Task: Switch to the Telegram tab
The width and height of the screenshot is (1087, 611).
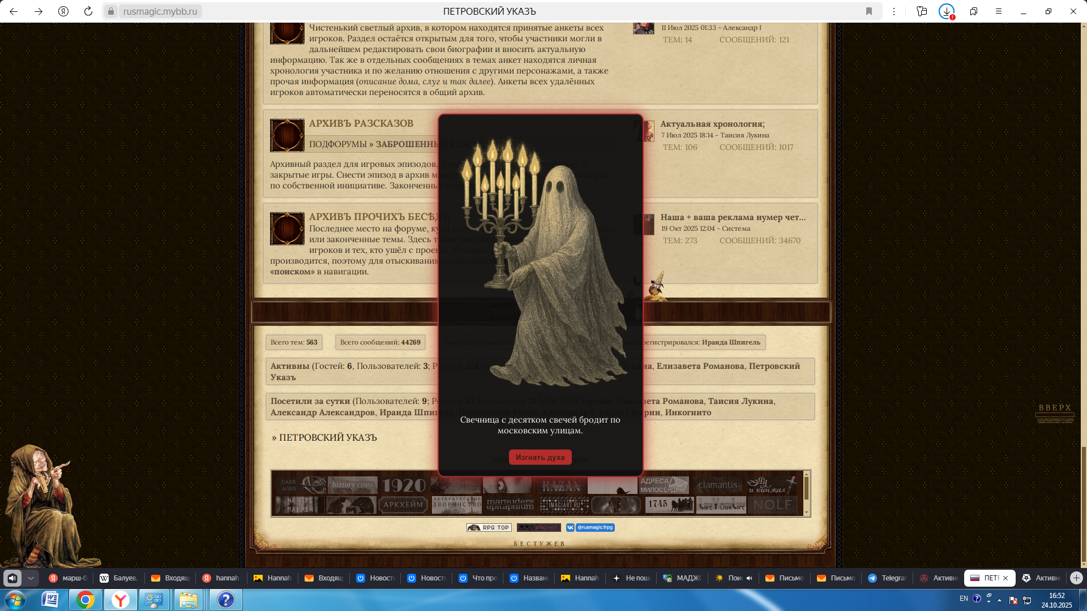Action: click(x=887, y=578)
